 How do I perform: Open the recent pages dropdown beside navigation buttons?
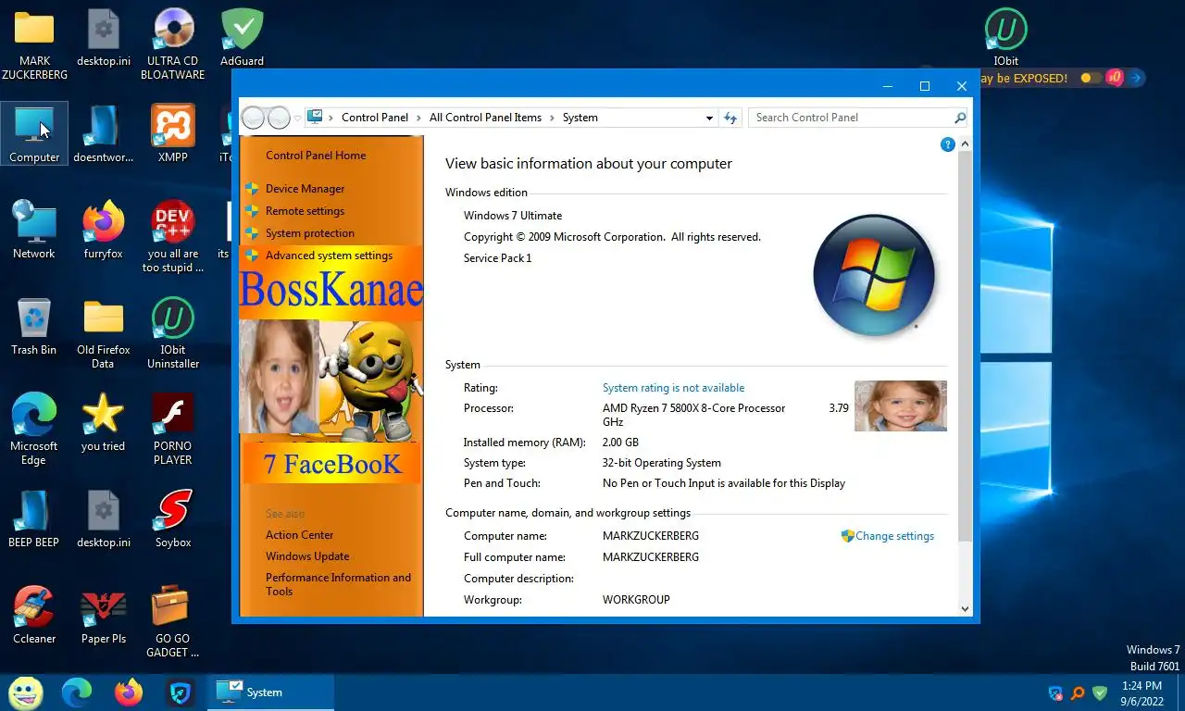coord(298,118)
